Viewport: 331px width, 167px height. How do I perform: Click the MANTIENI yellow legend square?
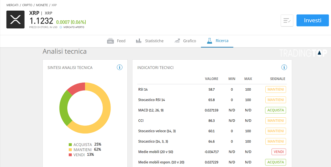(x=70, y=150)
